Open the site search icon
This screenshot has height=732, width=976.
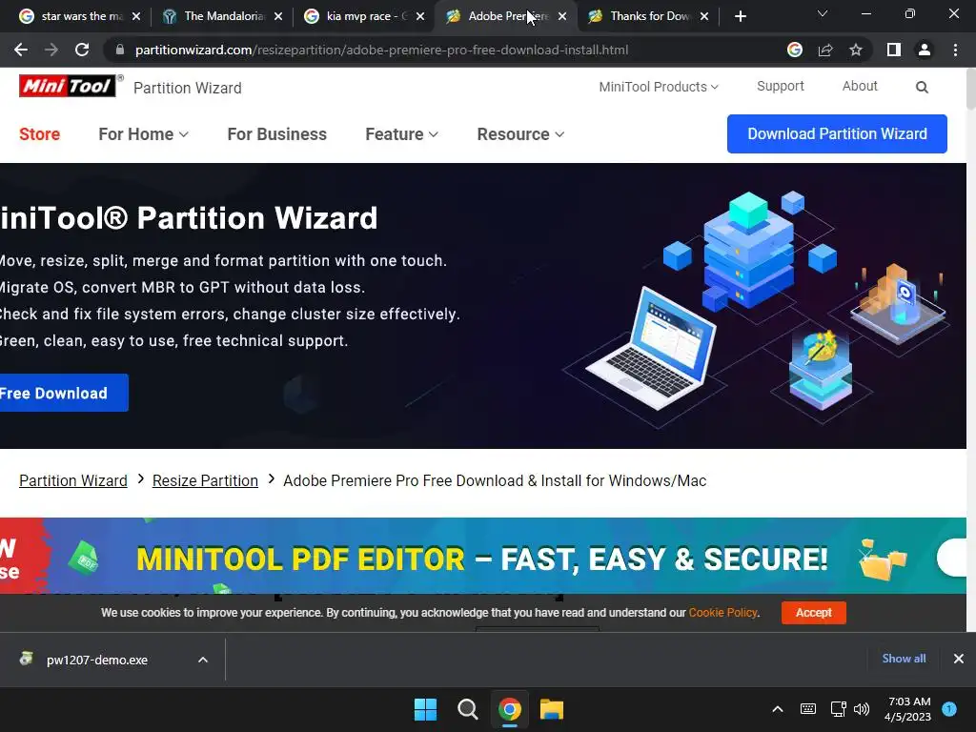click(x=922, y=87)
